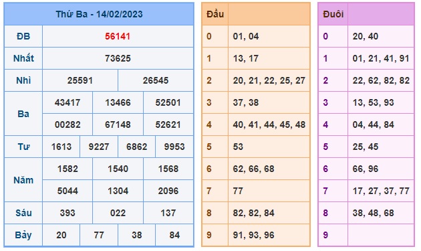Click the Sáu row label
Image resolution: width=421 pixels, height=251 pixels.
pyautogui.click(x=23, y=213)
